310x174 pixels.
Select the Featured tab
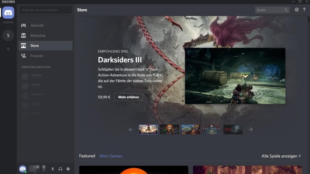point(87,156)
